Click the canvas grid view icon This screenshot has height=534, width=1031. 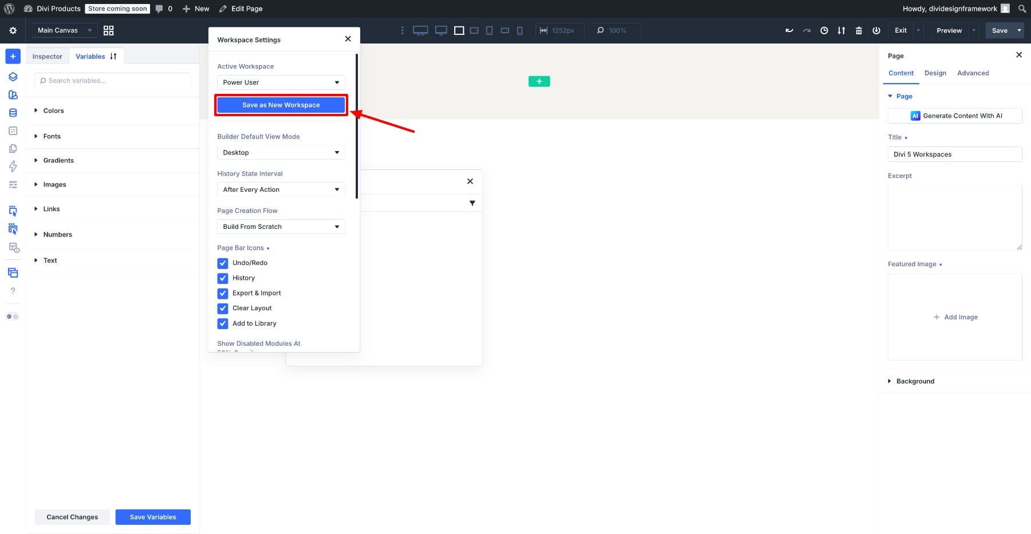(x=108, y=30)
